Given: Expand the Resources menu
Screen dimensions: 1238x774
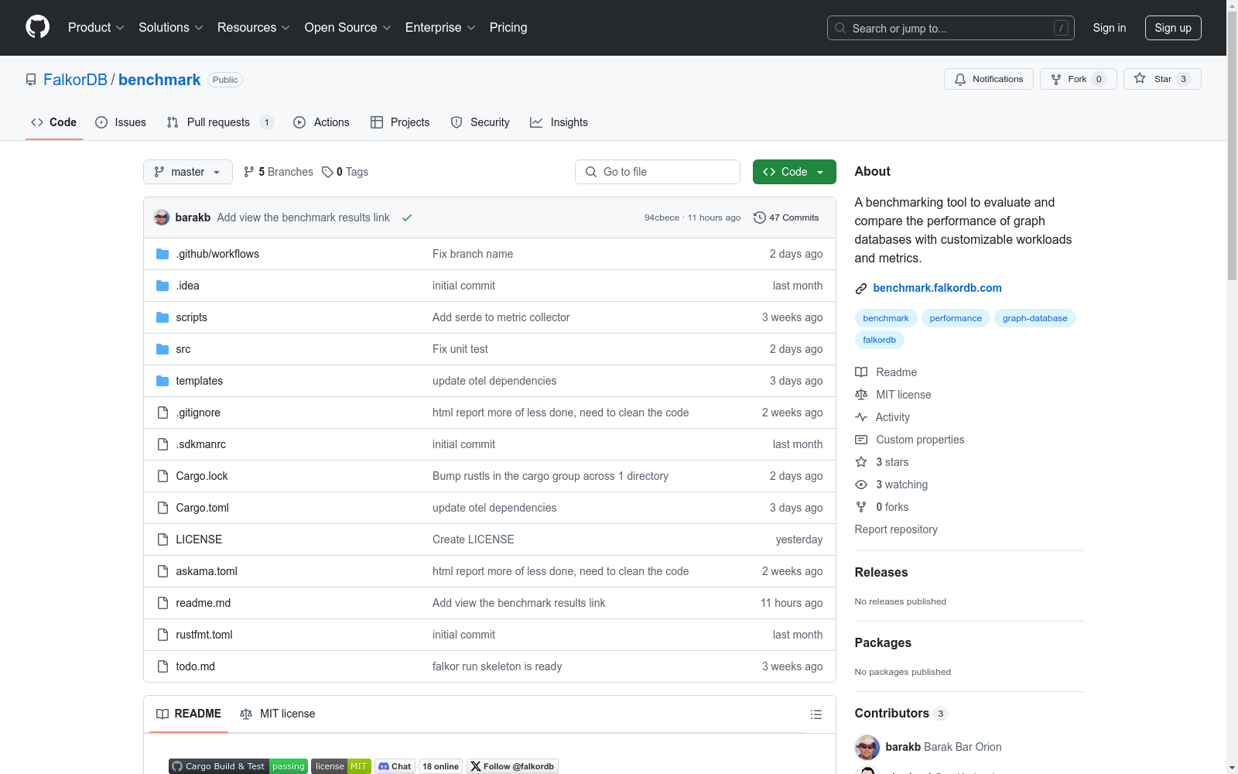Looking at the screenshot, I should (254, 27).
